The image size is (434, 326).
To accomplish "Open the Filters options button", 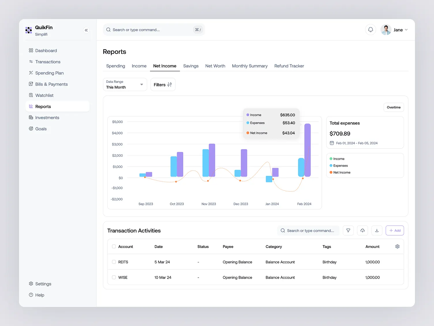I will click(163, 85).
